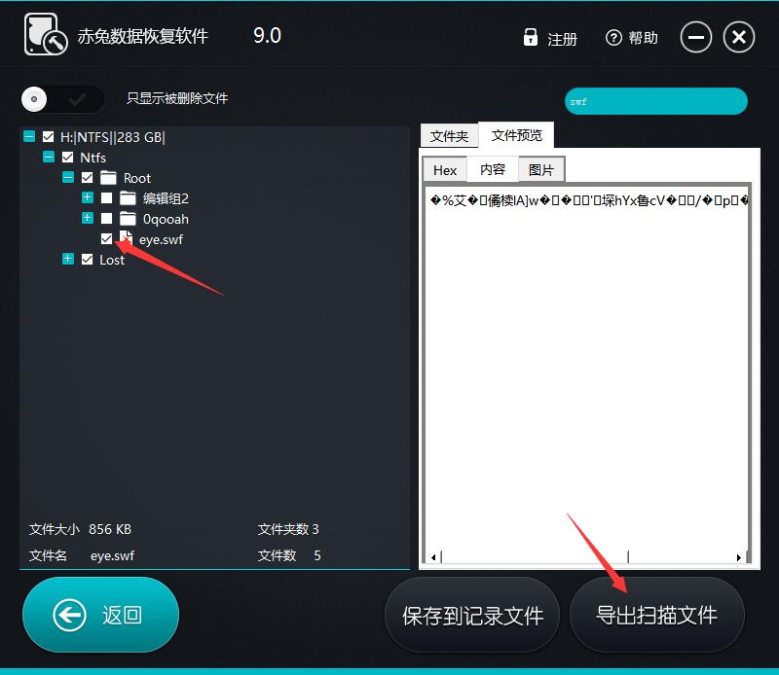Click the 0qooah folder icon
Viewport: 779px width, 675px height.
pos(128,219)
